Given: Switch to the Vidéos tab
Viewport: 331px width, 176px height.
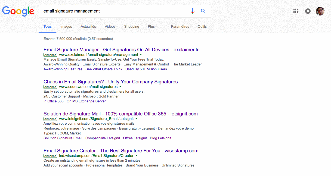Looking at the screenshot, I should tap(110, 27).
